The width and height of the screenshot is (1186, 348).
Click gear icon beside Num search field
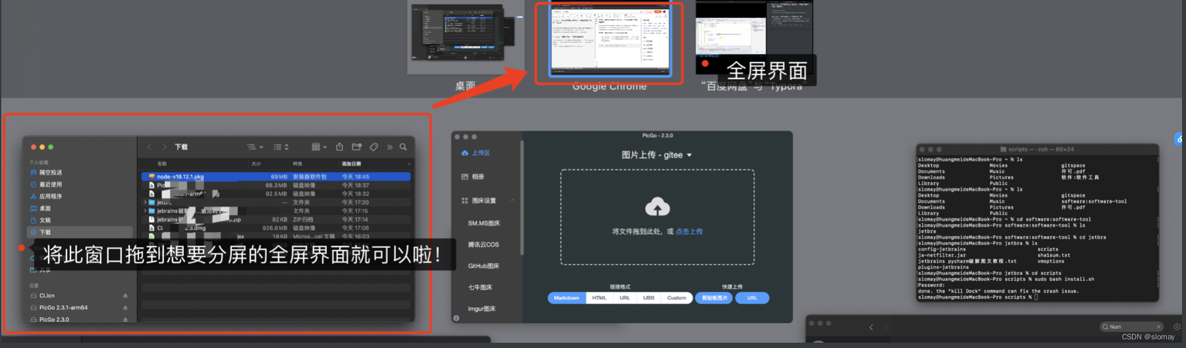click(x=1177, y=327)
